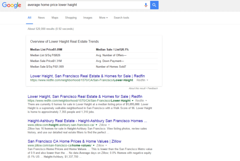240x161 pixels.
Task: Open Zillow dropdown for home-values result
Action: (102, 145)
